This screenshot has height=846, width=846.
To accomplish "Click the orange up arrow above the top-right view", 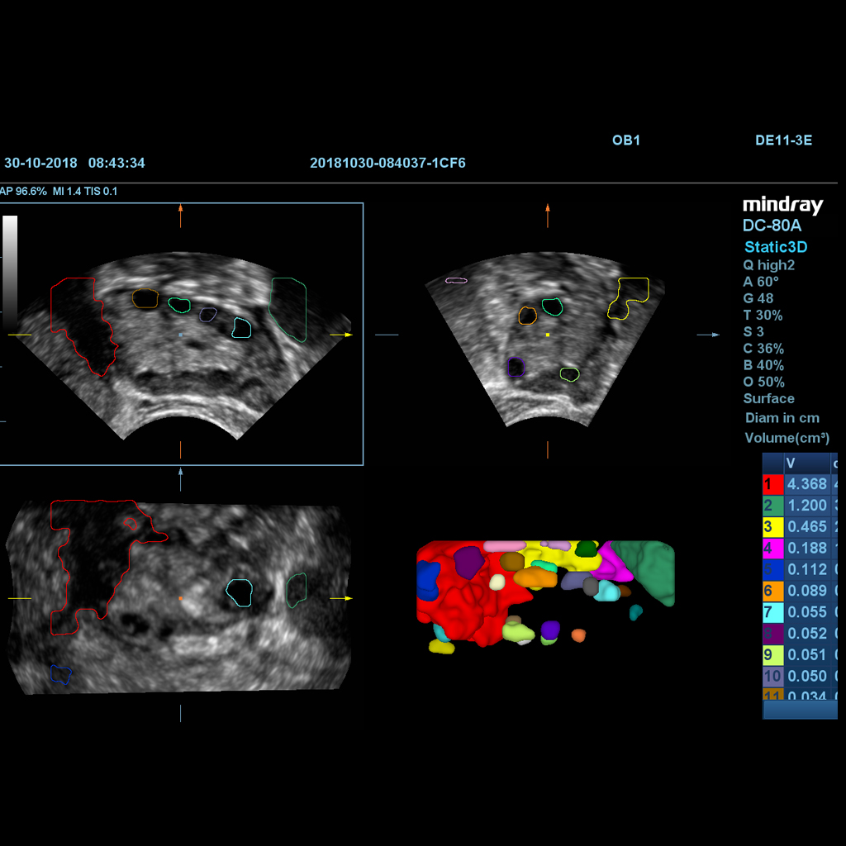I will [x=547, y=216].
